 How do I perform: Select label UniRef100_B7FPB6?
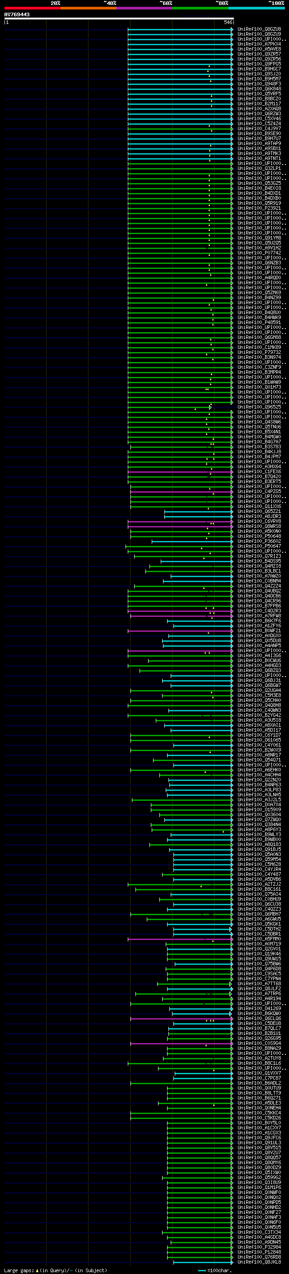pos(259,605)
